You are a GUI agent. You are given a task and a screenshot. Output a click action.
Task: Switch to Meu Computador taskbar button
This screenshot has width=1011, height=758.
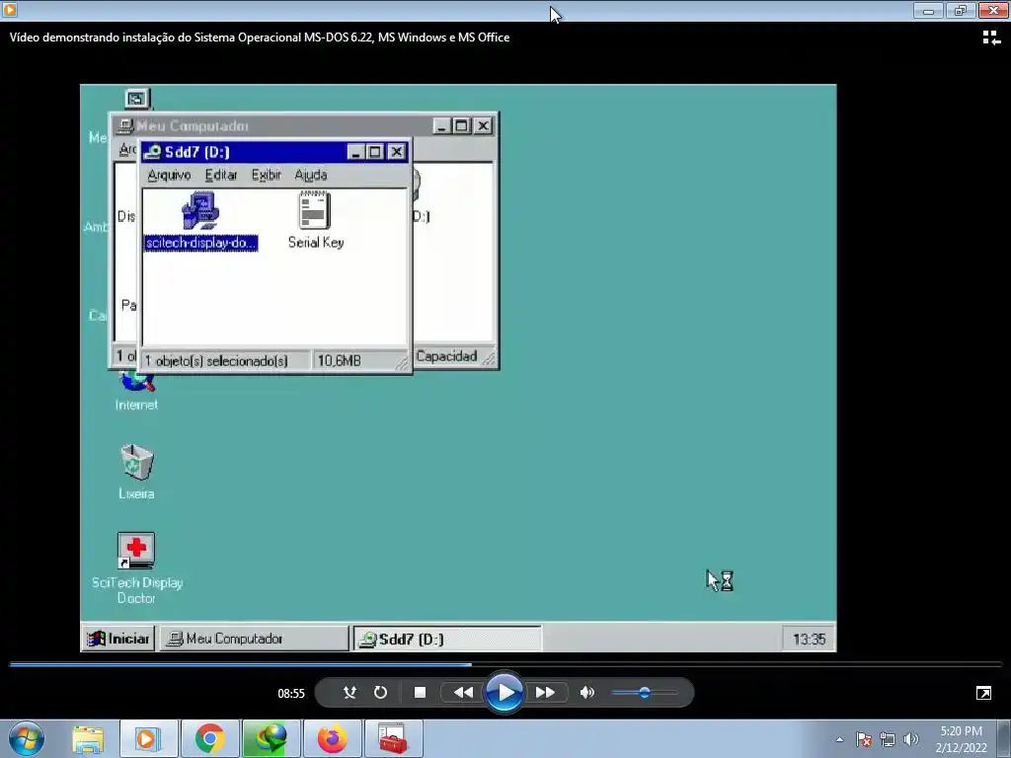[254, 639]
